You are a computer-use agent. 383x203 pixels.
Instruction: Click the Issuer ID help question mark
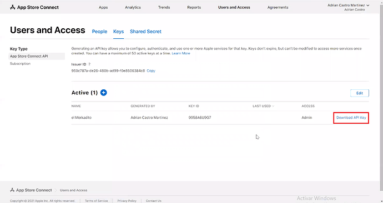[89, 64]
